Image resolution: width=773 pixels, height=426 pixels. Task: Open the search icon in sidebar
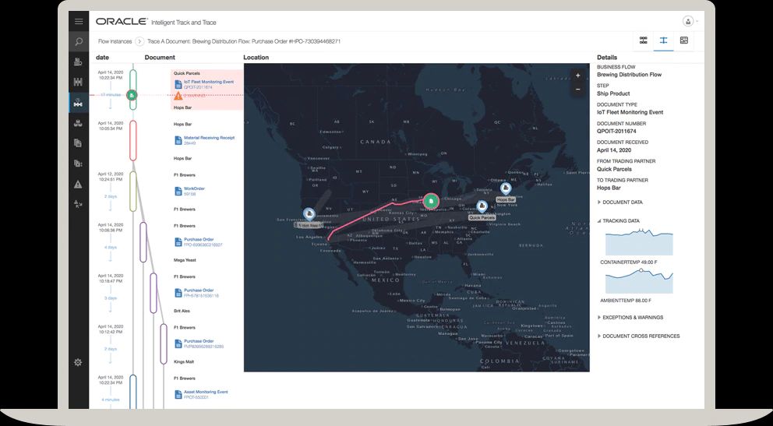coord(79,41)
